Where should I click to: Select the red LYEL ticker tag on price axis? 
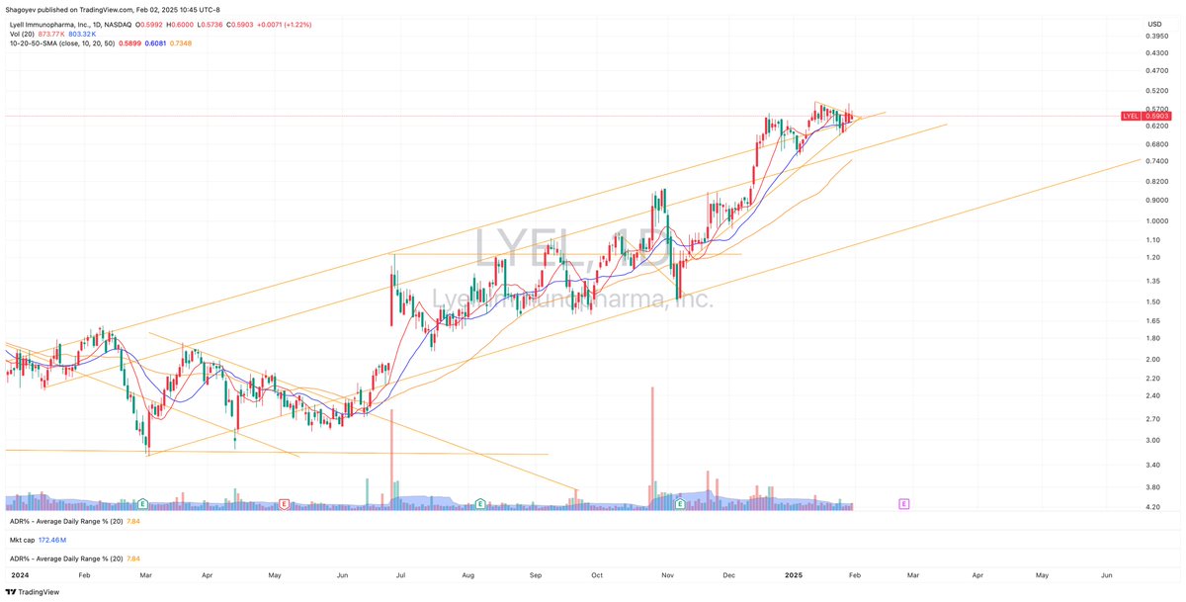point(1132,116)
